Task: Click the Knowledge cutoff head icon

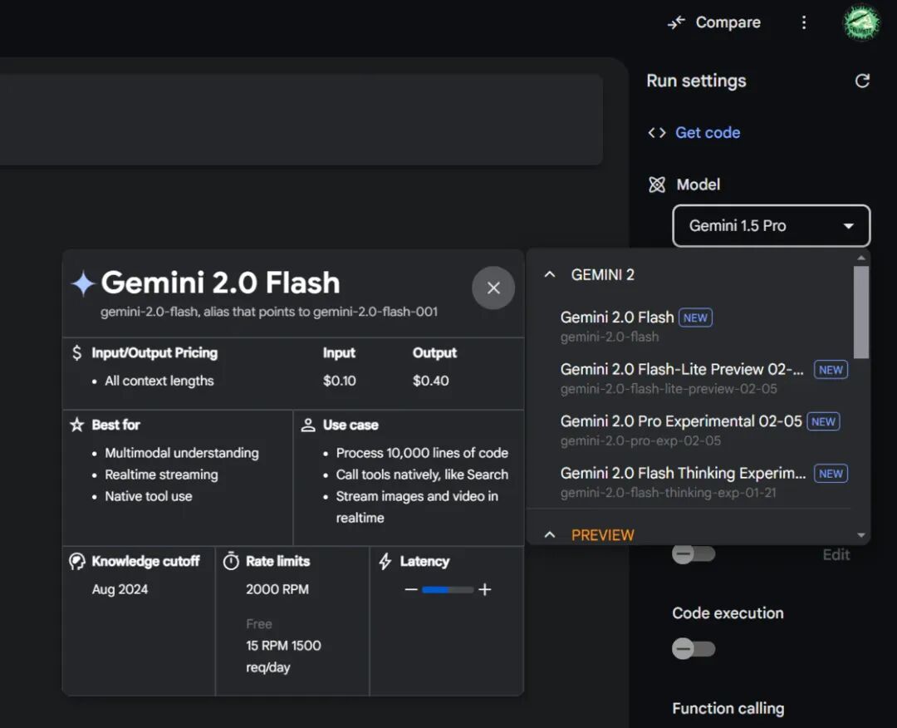Action: coord(77,562)
